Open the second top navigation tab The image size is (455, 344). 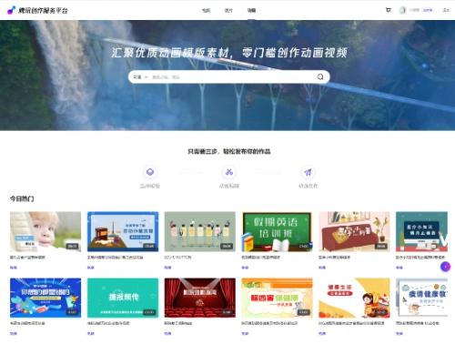pos(228,10)
